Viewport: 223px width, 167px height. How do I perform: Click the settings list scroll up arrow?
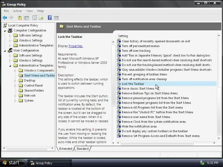click(x=219, y=35)
